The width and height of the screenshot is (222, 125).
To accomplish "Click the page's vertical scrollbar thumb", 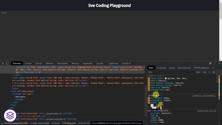I will pos(221,10).
